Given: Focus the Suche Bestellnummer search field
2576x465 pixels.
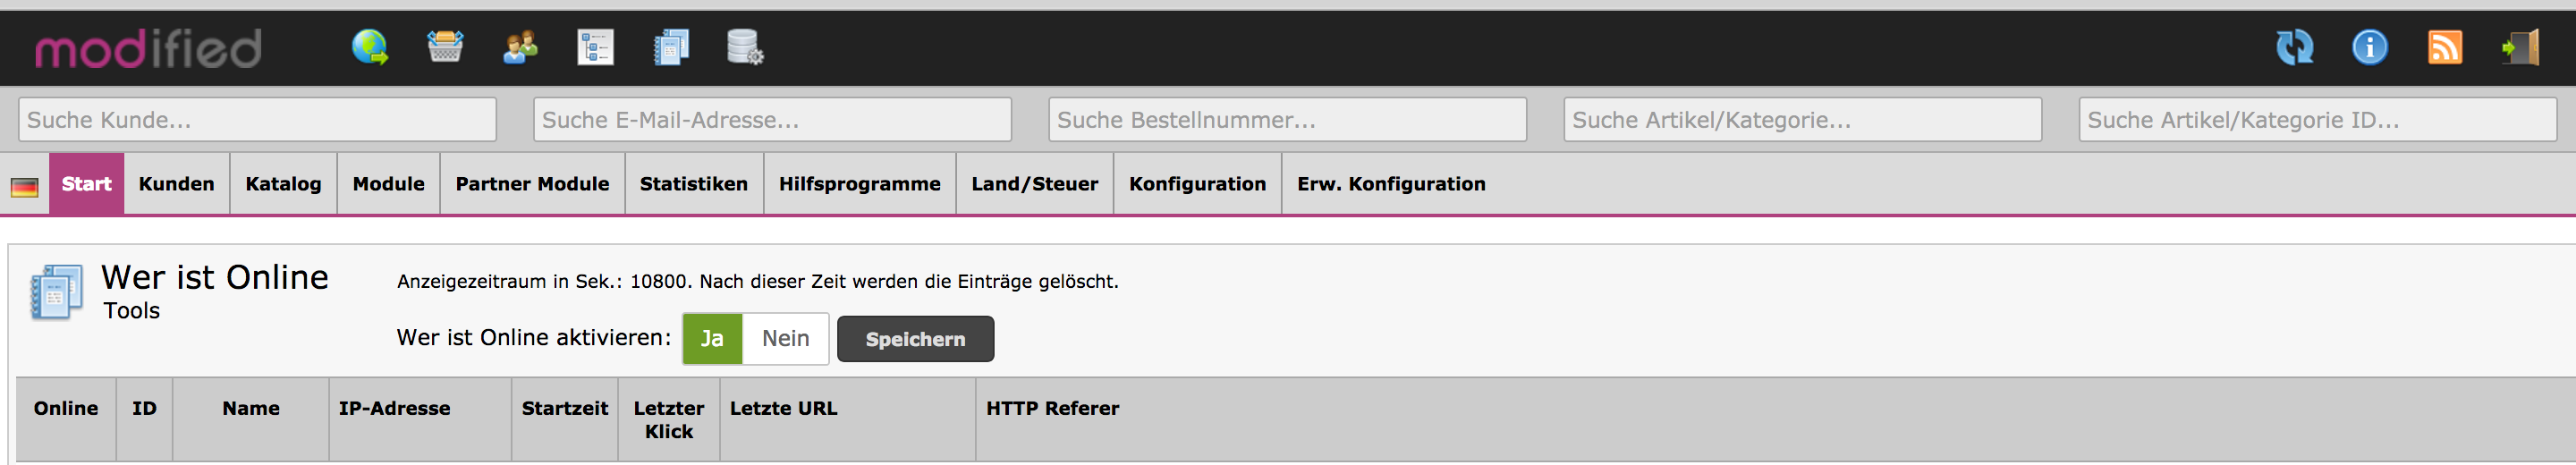Looking at the screenshot, I should 1287,120.
